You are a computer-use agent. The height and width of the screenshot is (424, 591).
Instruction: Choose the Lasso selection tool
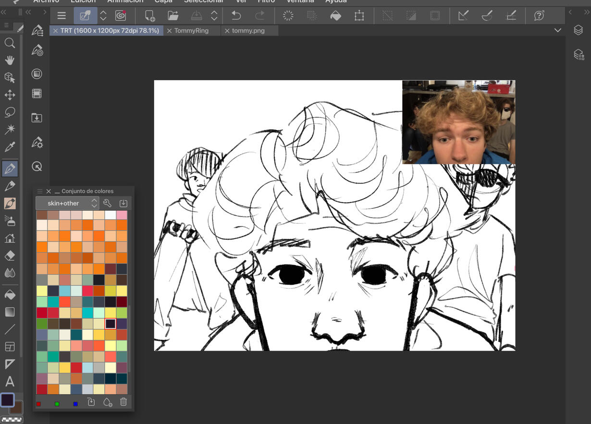[10, 112]
